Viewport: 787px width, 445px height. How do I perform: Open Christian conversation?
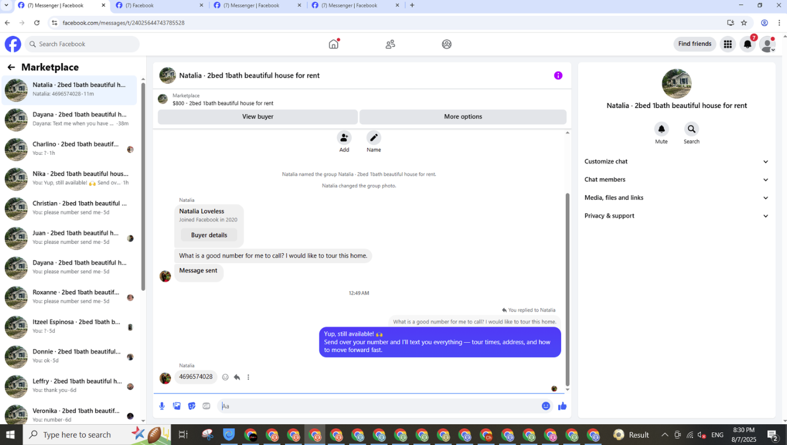[69, 208]
